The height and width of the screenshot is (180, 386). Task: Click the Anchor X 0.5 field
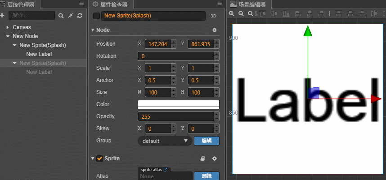pos(158,80)
